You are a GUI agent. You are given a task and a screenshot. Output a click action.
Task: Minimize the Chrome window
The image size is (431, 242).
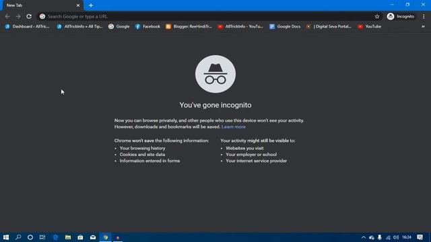(x=392, y=5)
